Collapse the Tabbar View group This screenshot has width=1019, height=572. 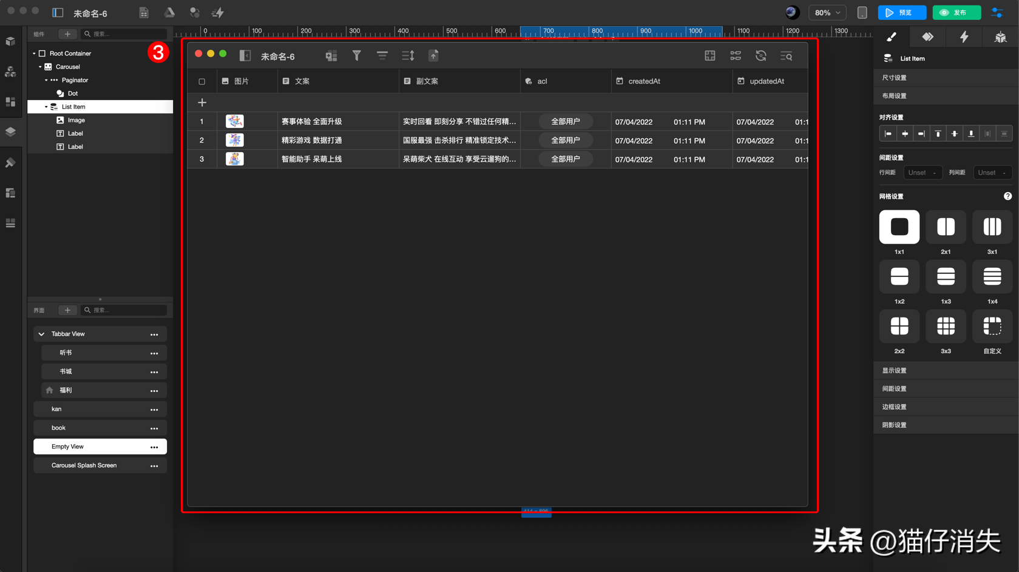[41, 334]
